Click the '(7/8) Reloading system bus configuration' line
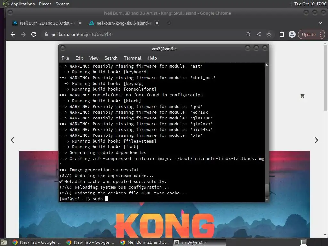 pyautogui.click(x=114, y=187)
